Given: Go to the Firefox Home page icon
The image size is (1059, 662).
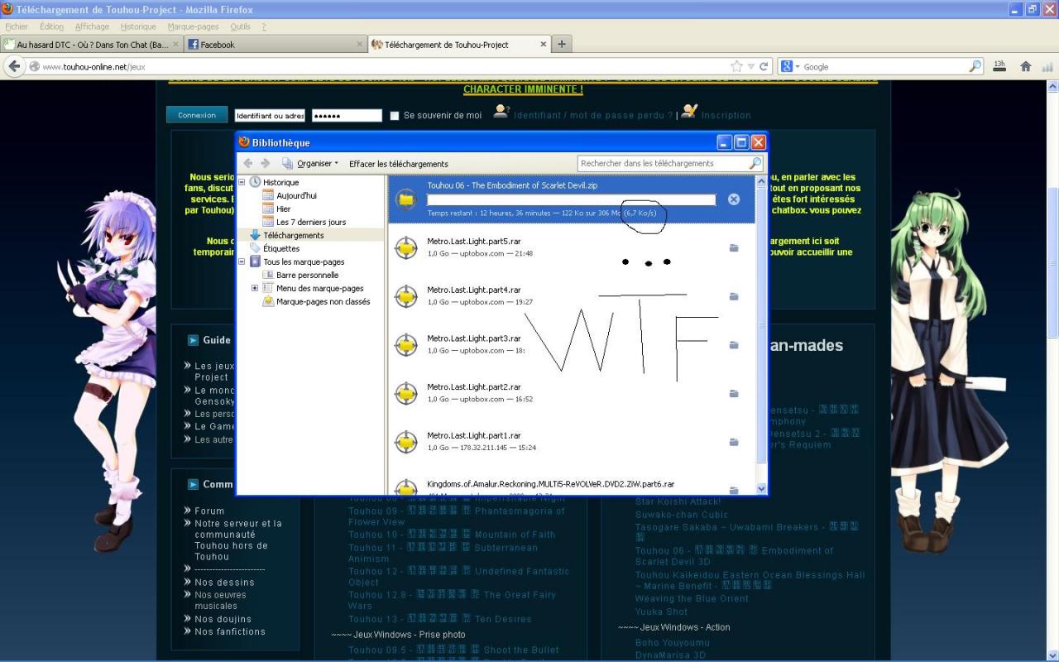Looking at the screenshot, I should pyautogui.click(x=1026, y=66).
